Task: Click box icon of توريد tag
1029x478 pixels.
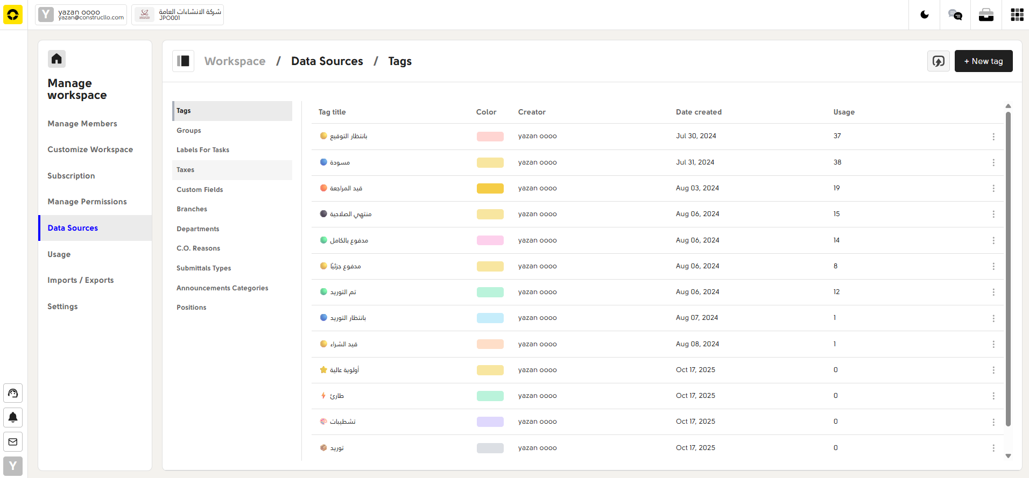Action: tap(323, 447)
